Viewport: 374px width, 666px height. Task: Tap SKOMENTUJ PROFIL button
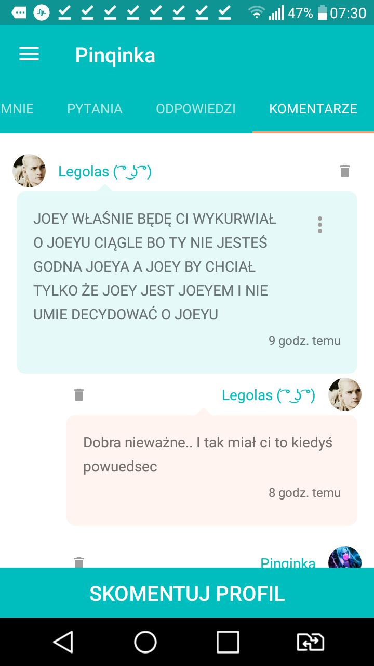pos(187,593)
